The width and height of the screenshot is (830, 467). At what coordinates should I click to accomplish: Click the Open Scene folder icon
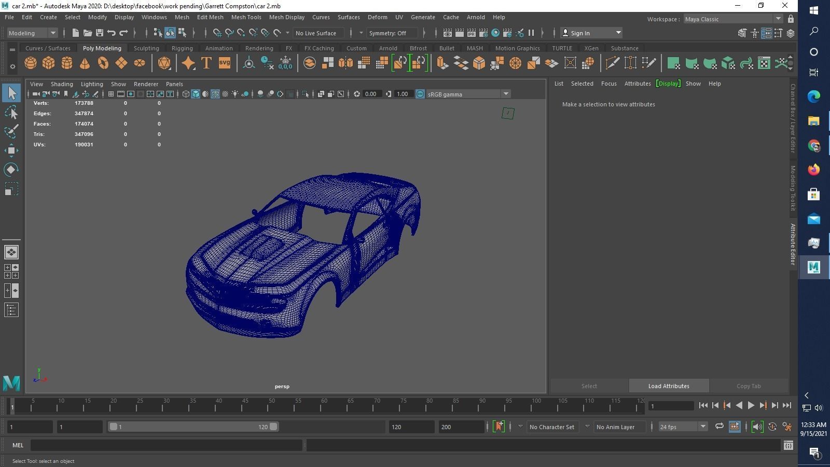88,33
